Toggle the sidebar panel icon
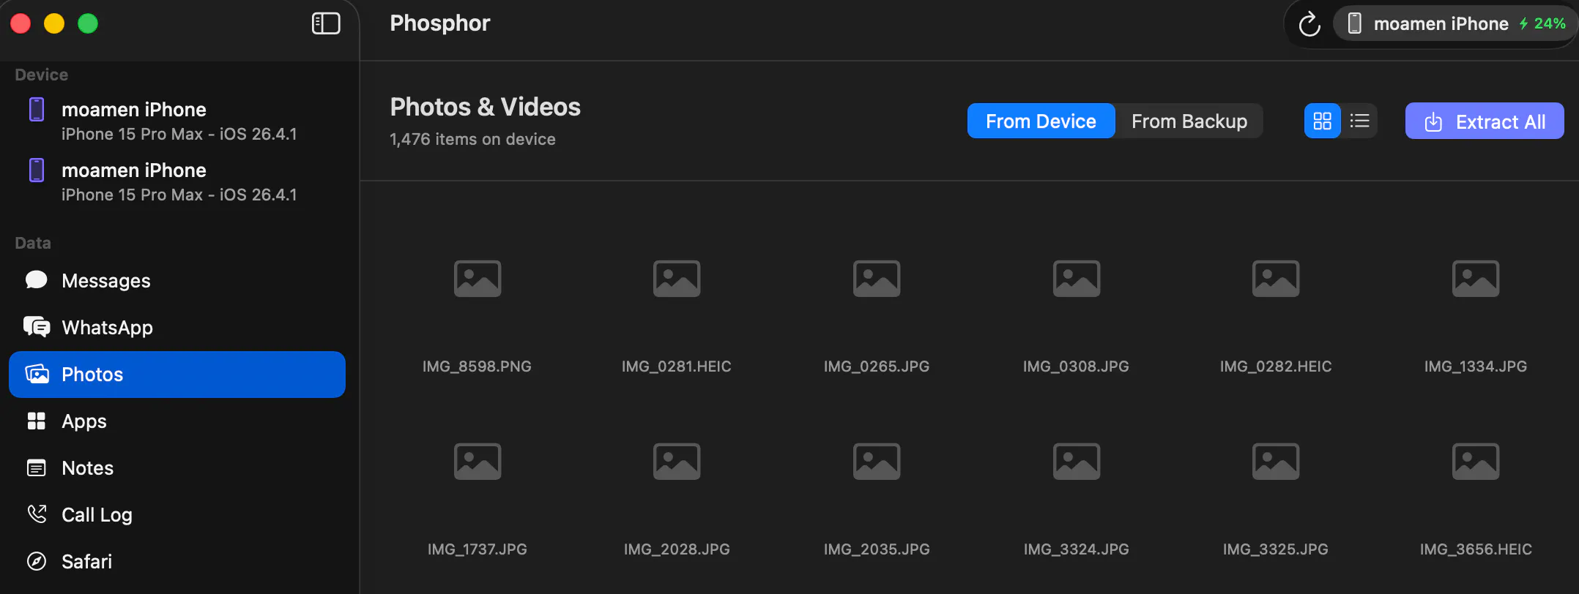 (x=326, y=23)
